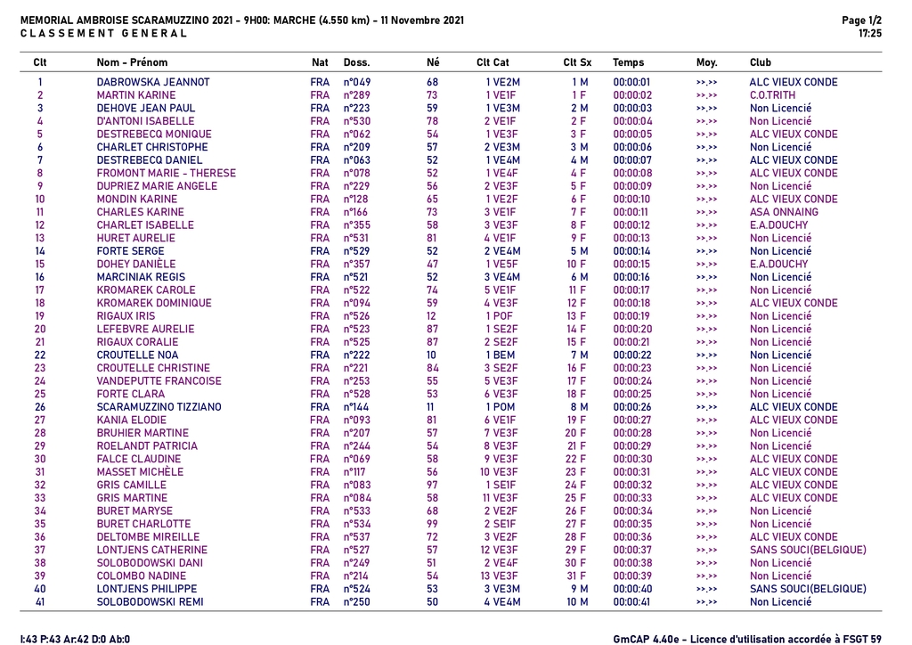Click the 'CLASSEMENT GENERAL' heading
The height and width of the screenshot is (645, 912).
click(x=103, y=34)
